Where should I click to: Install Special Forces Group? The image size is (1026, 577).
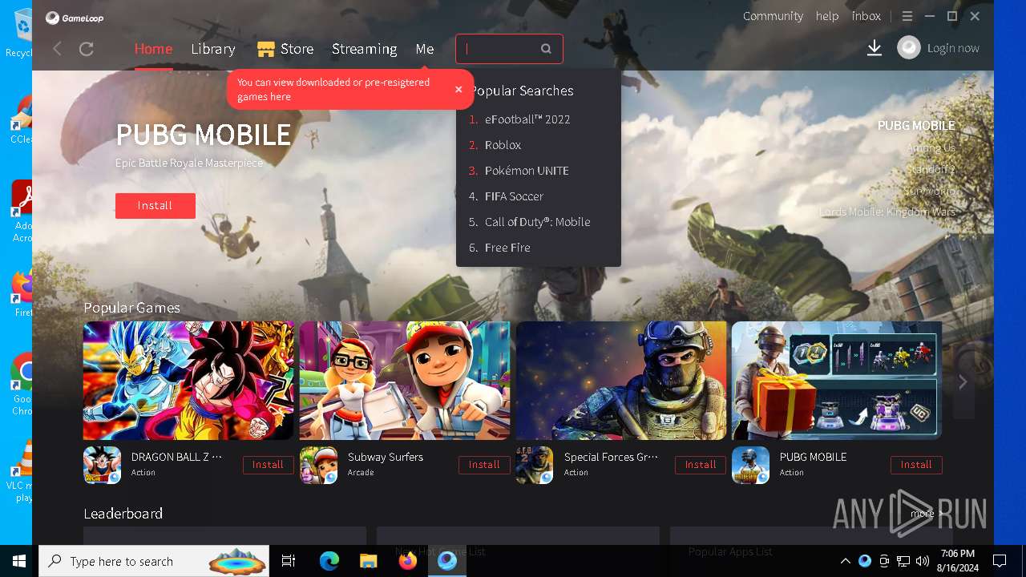[701, 465]
